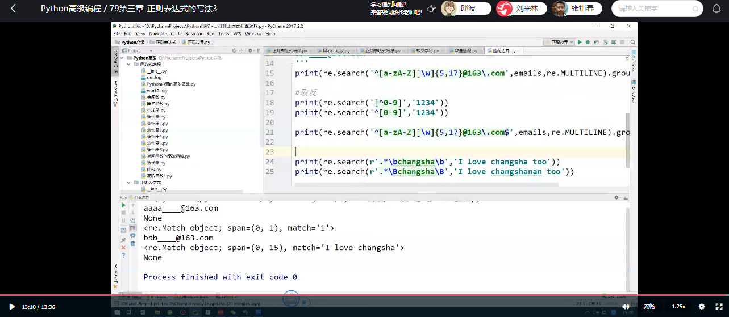The image size is (729, 322).
Task: Open the VCS menu
Action: tap(237, 34)
